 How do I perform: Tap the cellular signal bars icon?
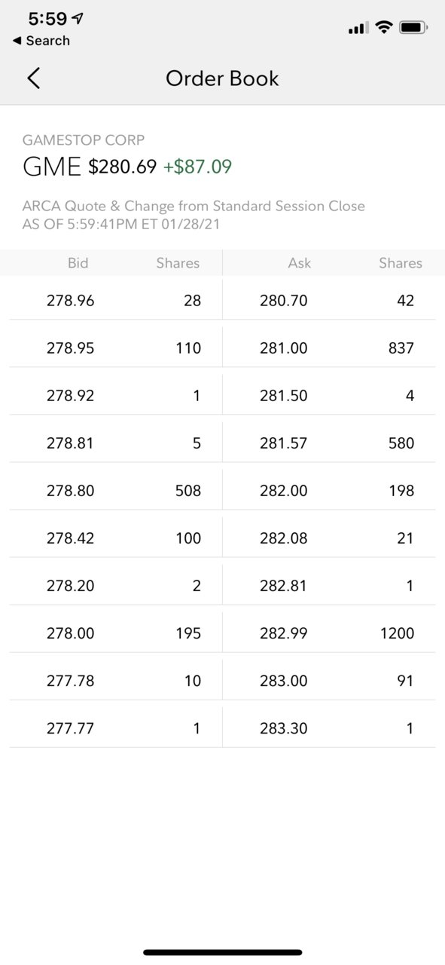coord(358,29)
